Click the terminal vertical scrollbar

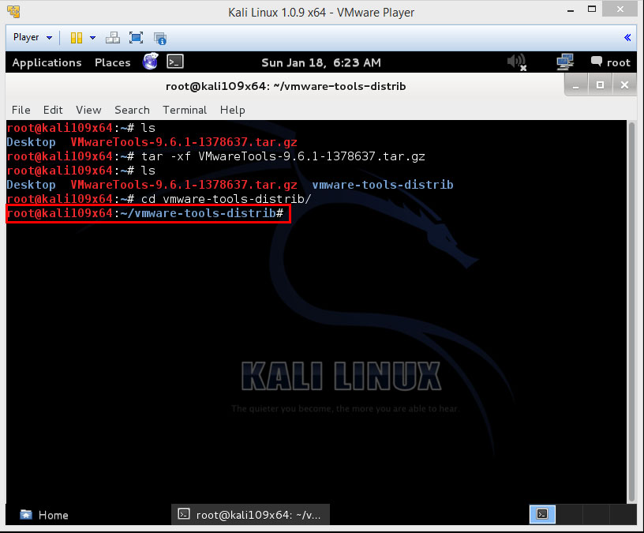tap(631, 311)
